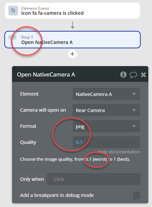Image resolution: width=152 pixels, height=207 pixels.
Task: Open the Element dropdown showing NativeCamera A
Action: (106, 94)
